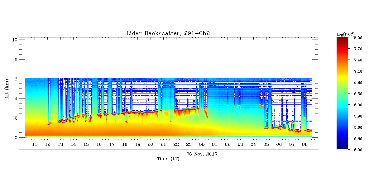
Task: Click the time tick label 17
Action: pyautogui.click(x=112, y=145)
